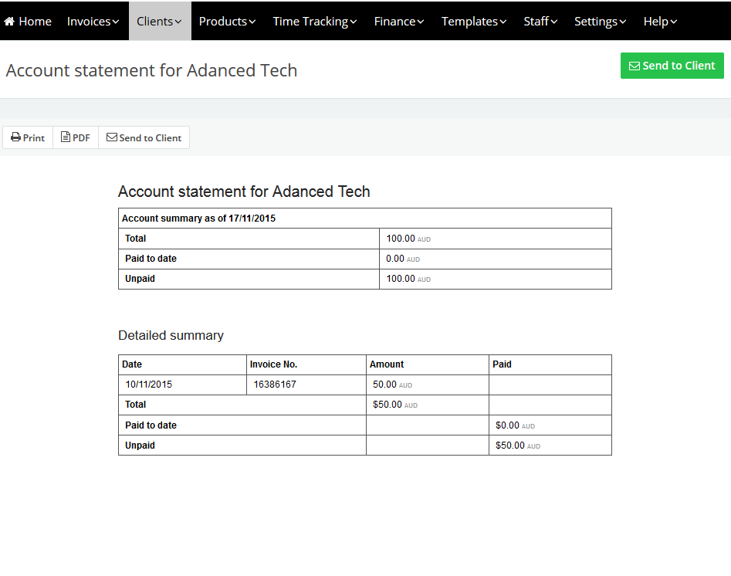Click envelope icon in gray toolbar
Screen dimensions: 731x576
click(x=112, y=137)
